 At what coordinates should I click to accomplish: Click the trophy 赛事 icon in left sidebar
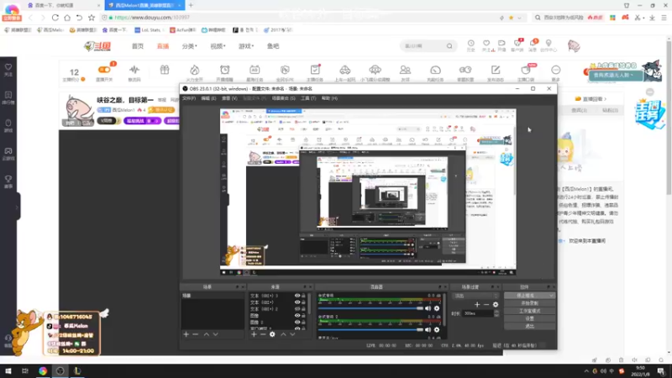pyautogui.click(x=8, y=181)
